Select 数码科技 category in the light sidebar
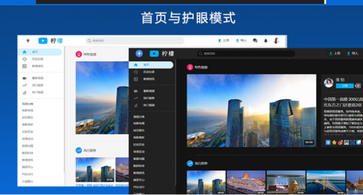Image resolution: width=363 pixels, height=195 pixels. [27, 153]
